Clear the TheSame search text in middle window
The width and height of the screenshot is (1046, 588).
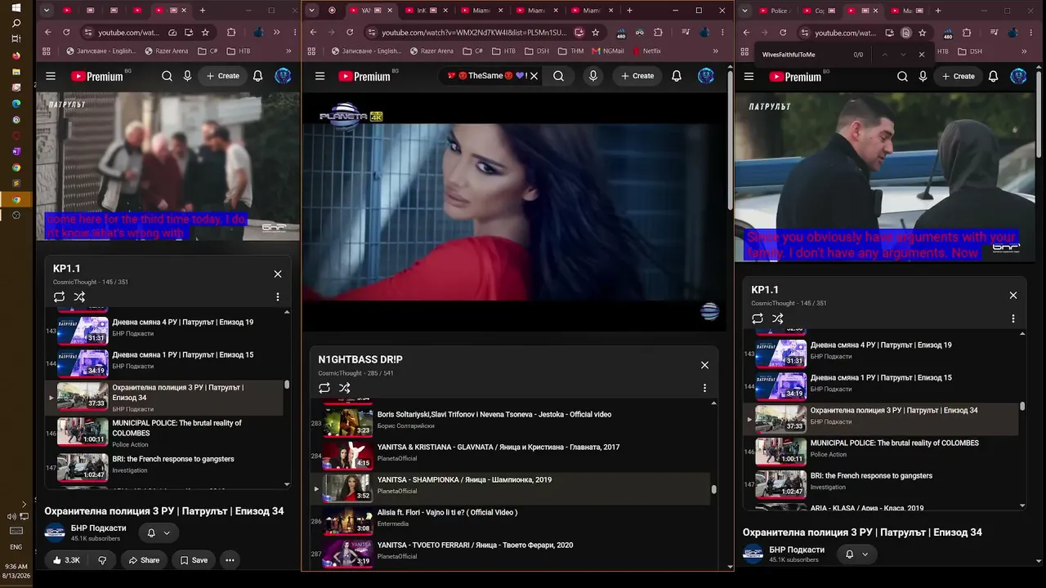[x=534, y=76]
